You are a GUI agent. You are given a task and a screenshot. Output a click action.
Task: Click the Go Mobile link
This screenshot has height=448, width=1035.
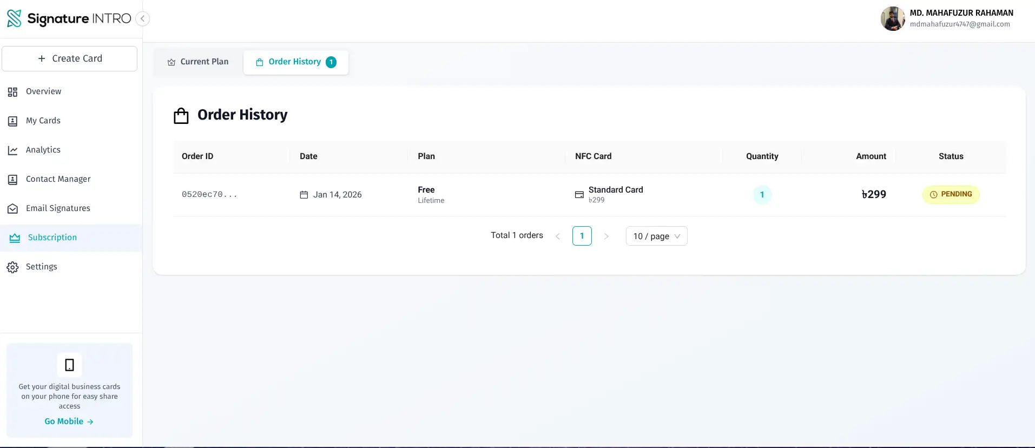[x=69, y=421]
